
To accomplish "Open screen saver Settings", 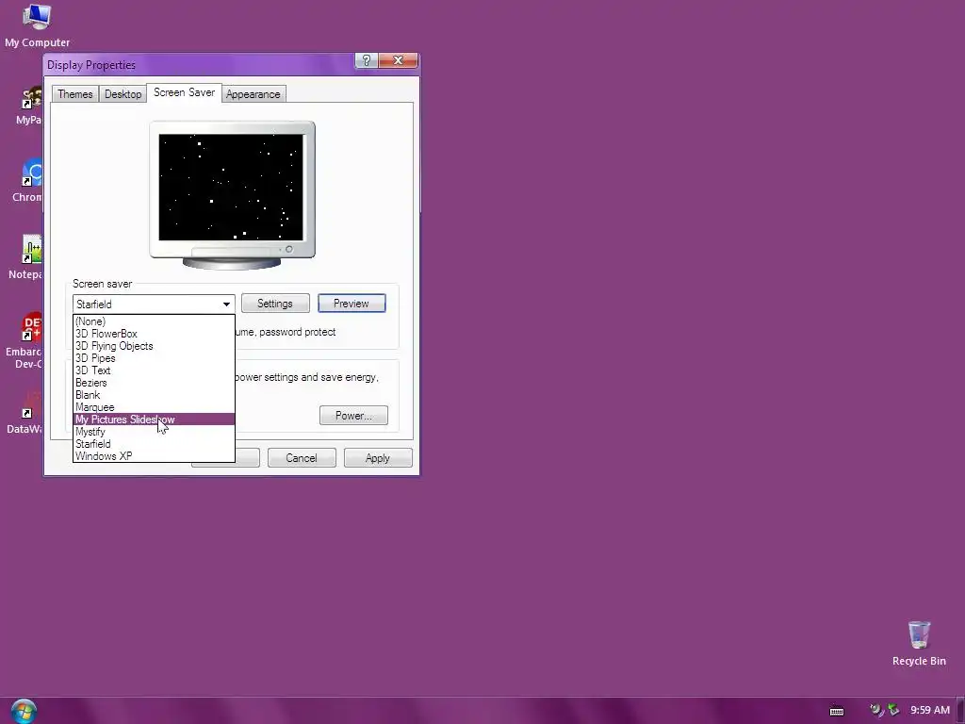I will [x=275, y=304].
